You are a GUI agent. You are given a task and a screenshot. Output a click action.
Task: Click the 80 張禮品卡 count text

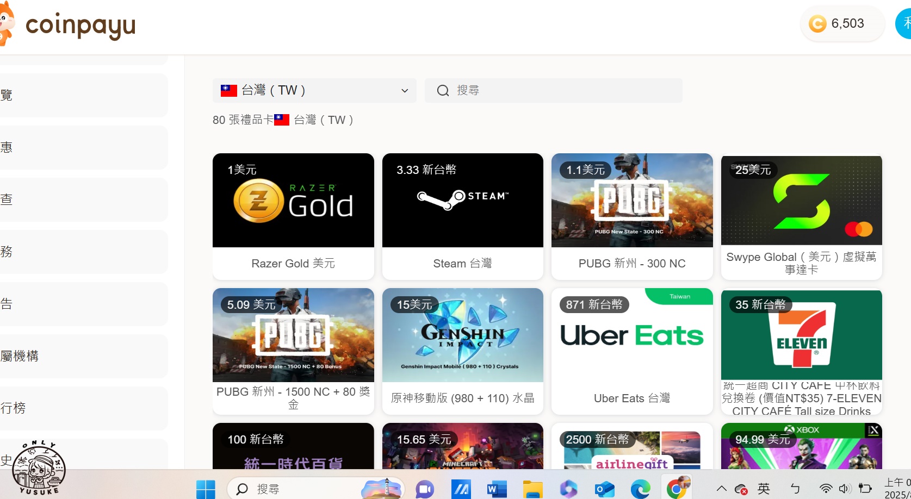tap(243, 120)
